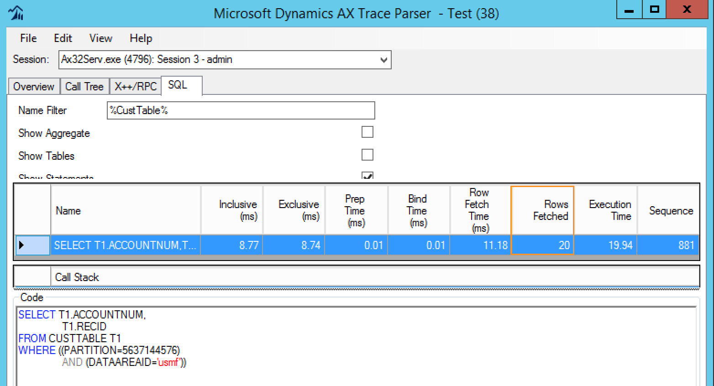
Task: Sort by the Name column header
Action: click(x=126, y=210)
